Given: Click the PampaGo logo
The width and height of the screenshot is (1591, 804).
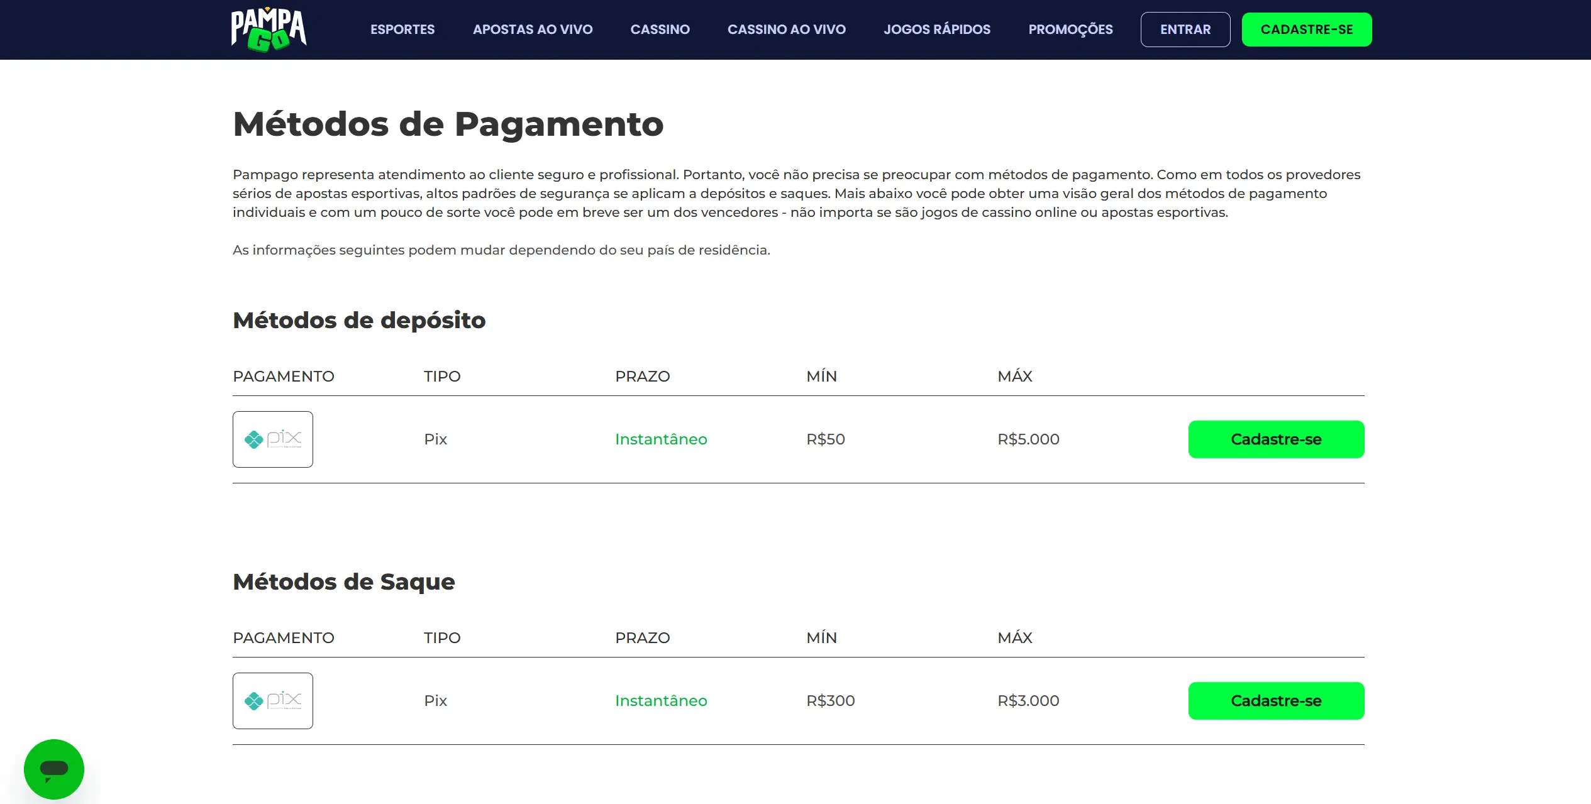Looking at the screenshot, I should click(269, 30).
